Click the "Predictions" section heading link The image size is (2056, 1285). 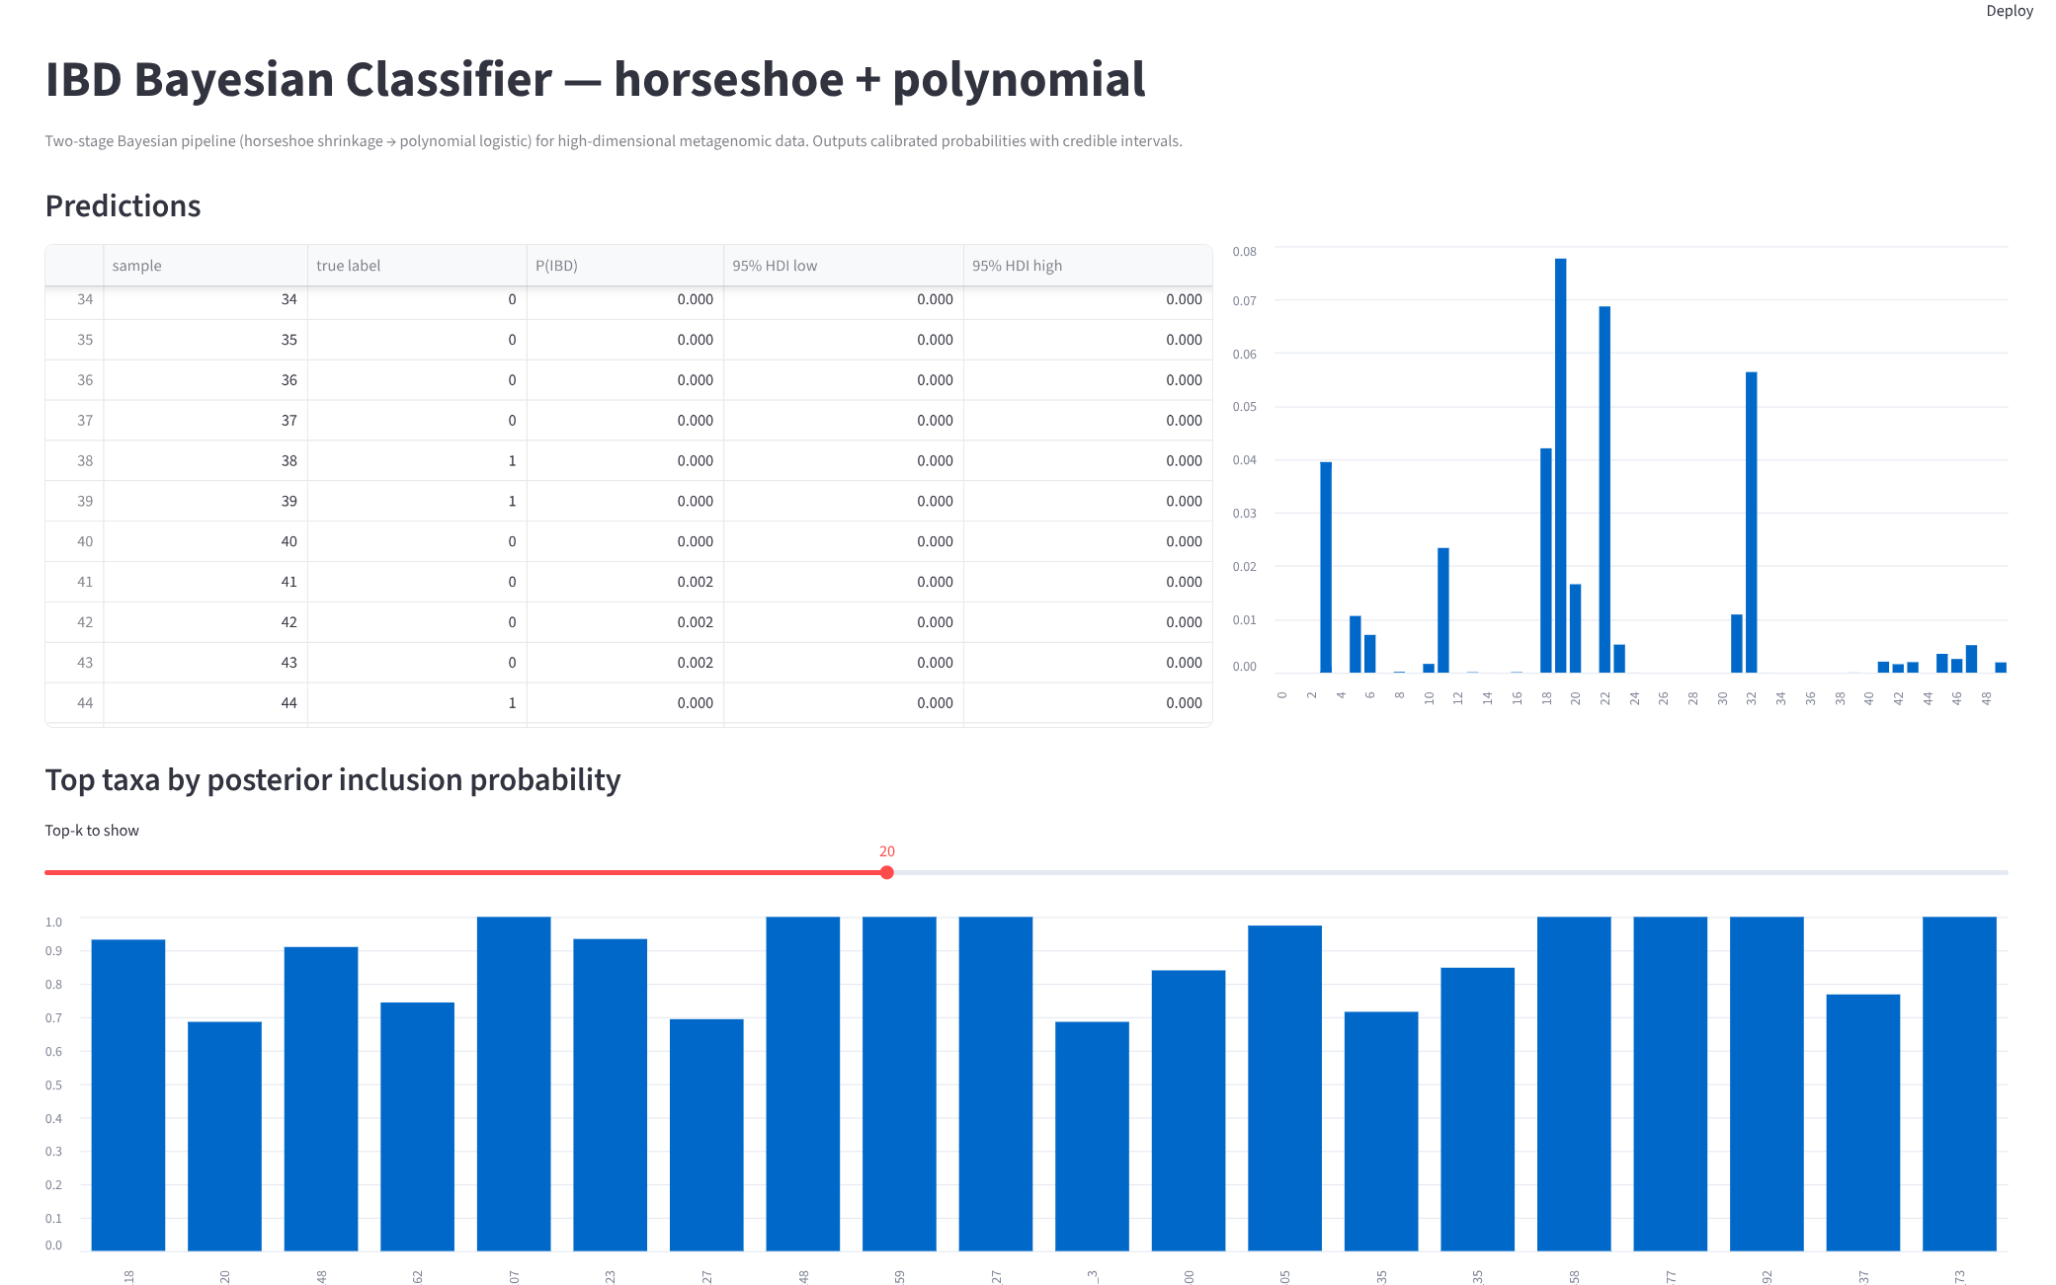122,206
